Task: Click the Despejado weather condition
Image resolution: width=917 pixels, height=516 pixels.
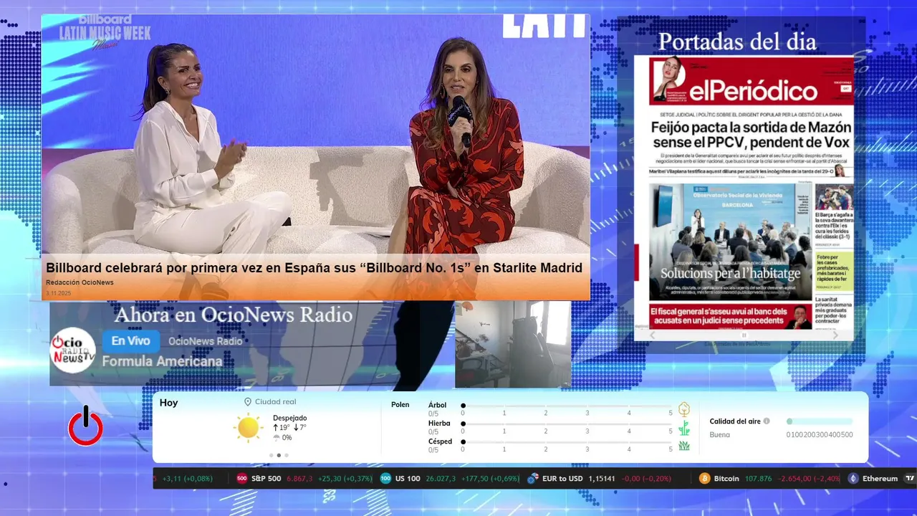Action: click(x=289, y=418)
